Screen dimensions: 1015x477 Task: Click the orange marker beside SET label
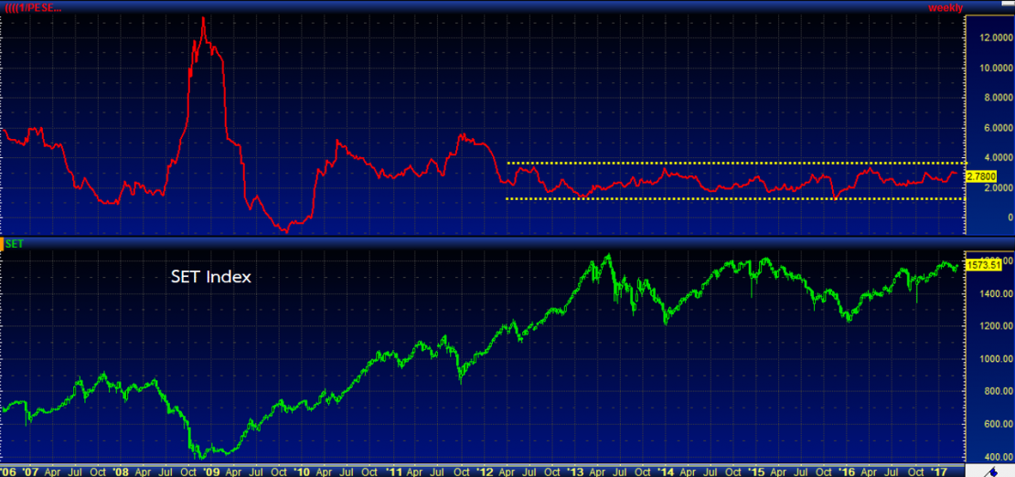pyautogui.click(x=3, y=244)
